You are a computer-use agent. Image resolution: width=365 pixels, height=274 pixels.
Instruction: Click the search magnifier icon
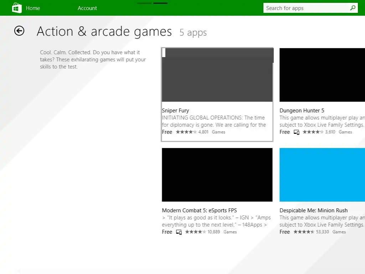[353, 8]
